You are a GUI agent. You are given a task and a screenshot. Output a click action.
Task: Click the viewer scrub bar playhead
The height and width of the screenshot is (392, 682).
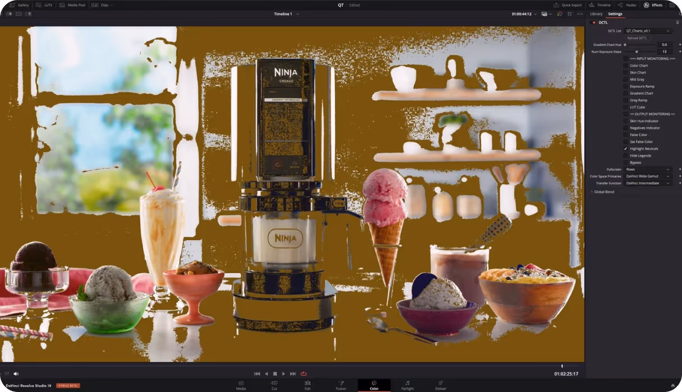[x=562, y=366]
